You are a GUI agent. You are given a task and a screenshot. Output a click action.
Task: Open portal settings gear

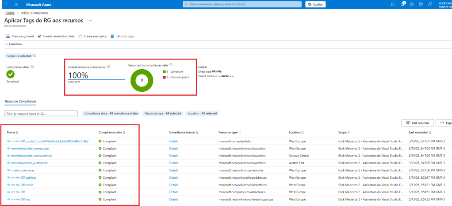412,4
